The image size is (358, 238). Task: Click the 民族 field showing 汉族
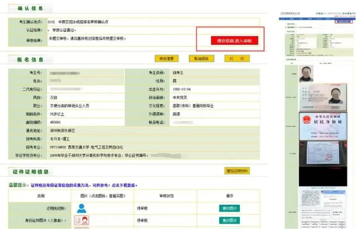click(86, 98)
